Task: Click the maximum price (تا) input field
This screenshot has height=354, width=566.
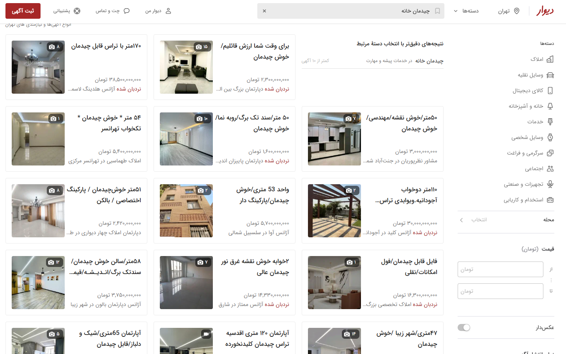Action: click(x=501, y=291)
